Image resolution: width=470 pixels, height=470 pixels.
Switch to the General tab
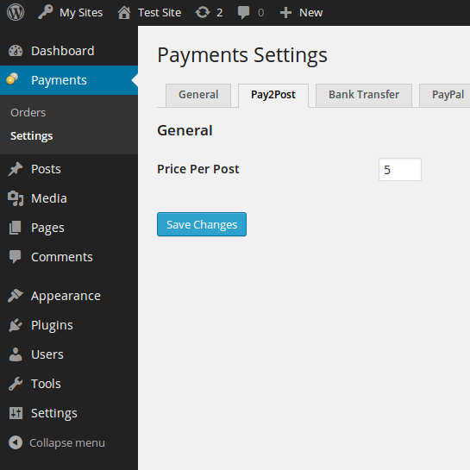pos(198,95)
